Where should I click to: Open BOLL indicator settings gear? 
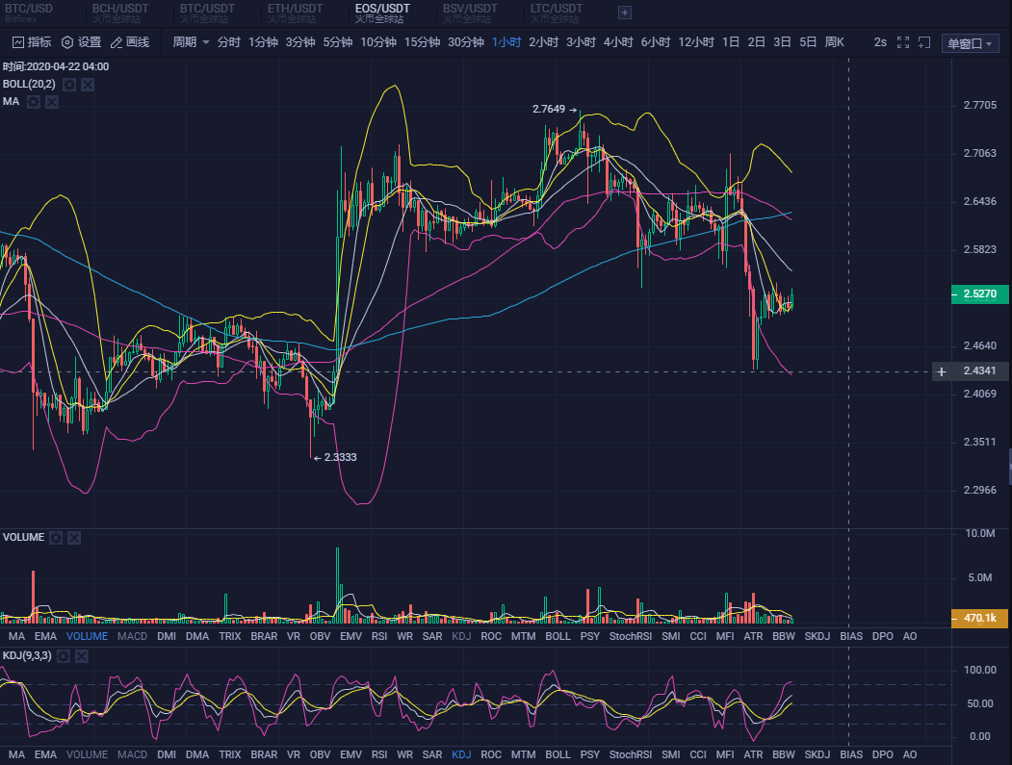click(69, 85)
